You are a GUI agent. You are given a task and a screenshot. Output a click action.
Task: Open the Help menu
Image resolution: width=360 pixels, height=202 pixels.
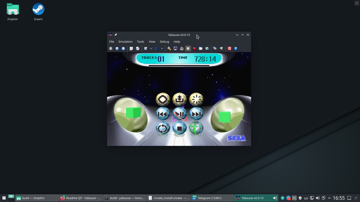click(177, 42)
